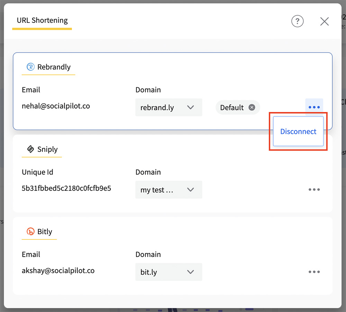Click the Email label in Bitly card
Viewport: 346px width, 312px height.
pyautogui.click(x=31, y=255)
